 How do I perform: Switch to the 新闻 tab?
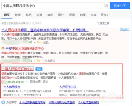click(x=18, y=15)
